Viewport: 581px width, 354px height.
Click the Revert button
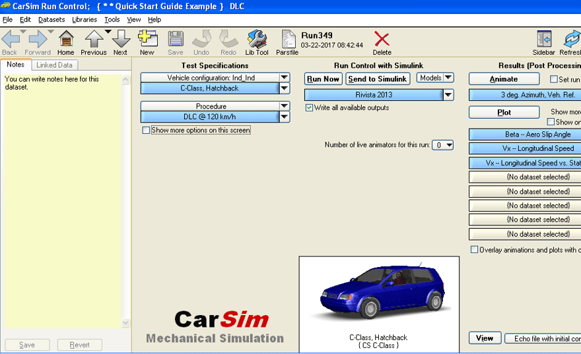pyautogui.click(x=80, y=345)
